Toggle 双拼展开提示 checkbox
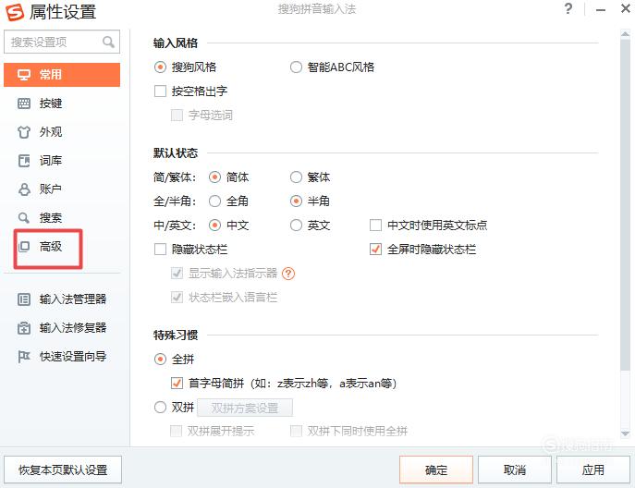 point(177,431)
